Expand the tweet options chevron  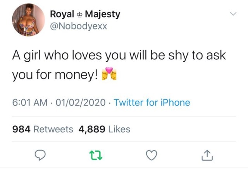[233, 14]
